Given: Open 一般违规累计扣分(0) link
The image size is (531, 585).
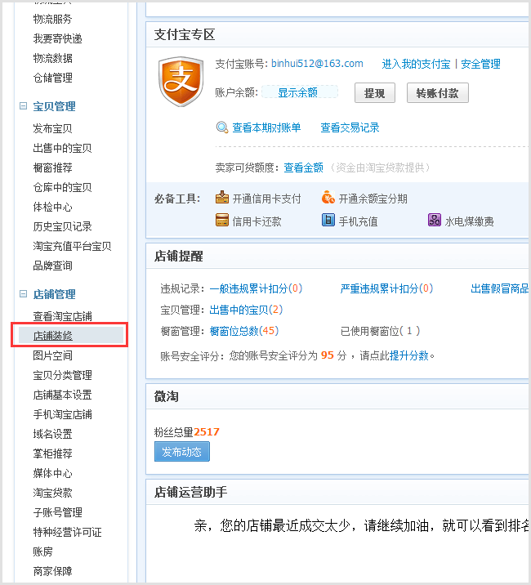Looking at the screenshot, I should [x=256, y=288].
